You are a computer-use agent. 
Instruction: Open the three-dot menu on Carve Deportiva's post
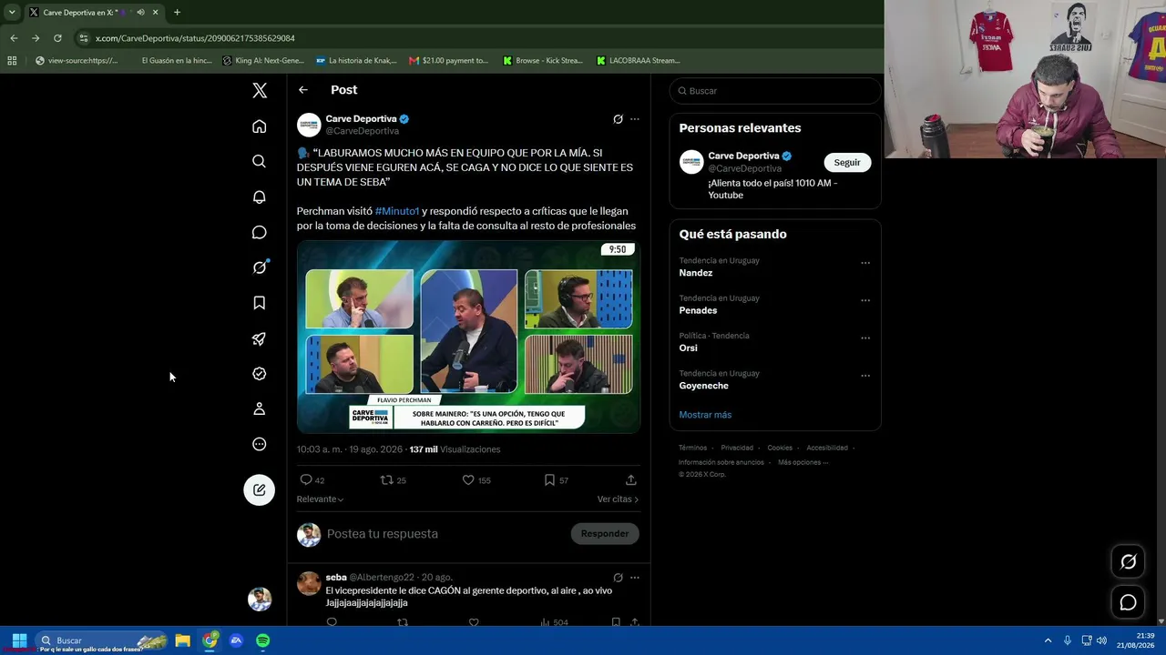[x=635, y=119]
